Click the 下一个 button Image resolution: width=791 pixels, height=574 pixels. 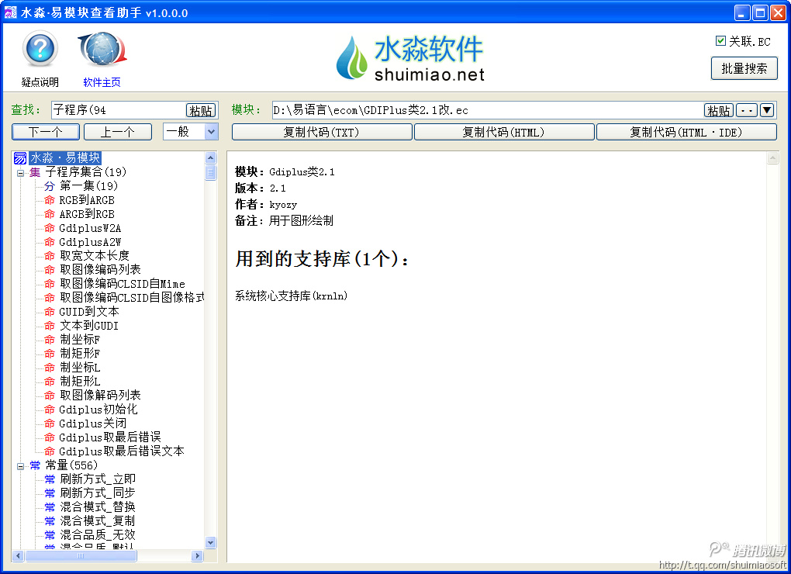pos(46,132)
